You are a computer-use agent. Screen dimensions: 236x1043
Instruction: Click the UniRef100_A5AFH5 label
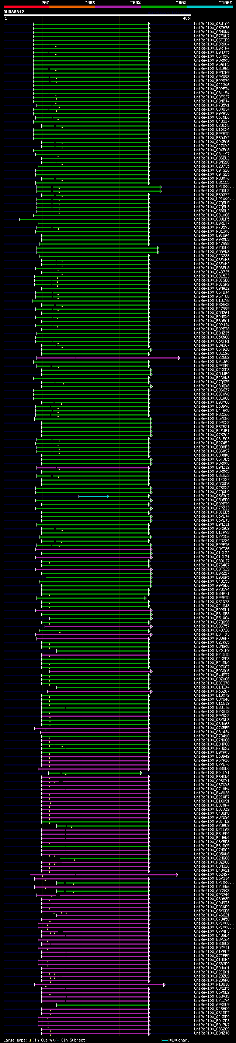(212, 64)
